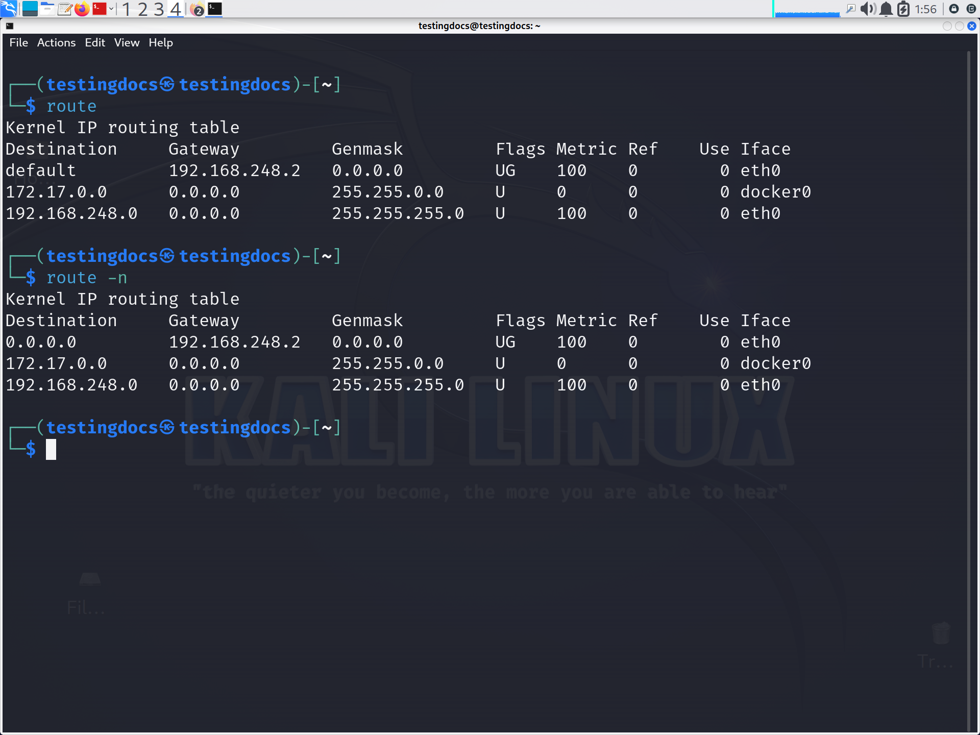This screenshot has height=735, width=980.
Task: Click the 'route -n' command text
Action: pyautogui.click(x=87, y=278)
